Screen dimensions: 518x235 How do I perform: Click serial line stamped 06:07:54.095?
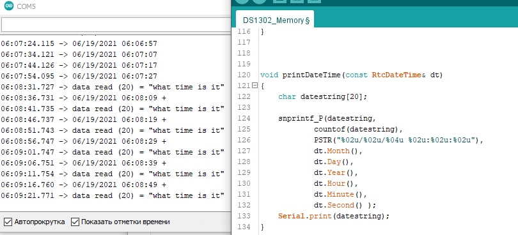pos(79,76)
